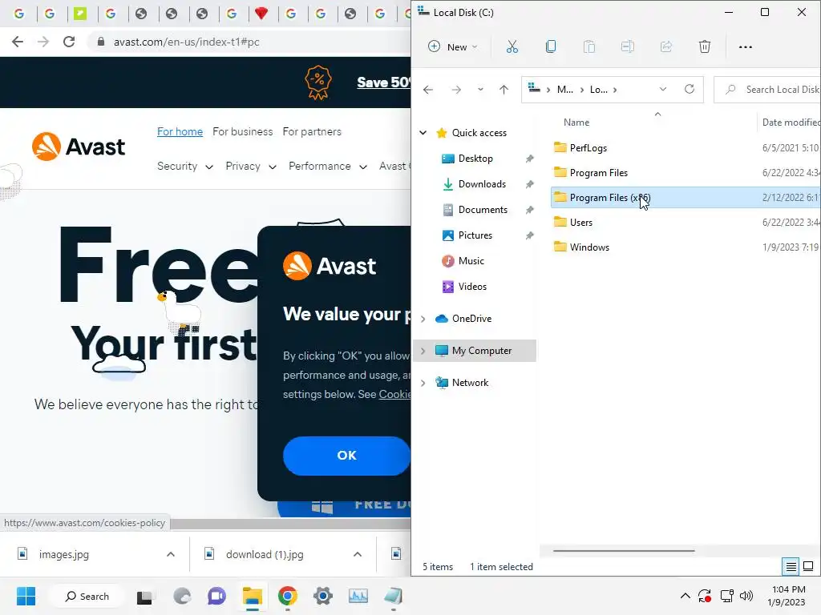The width and height of the screenshot is (821, 615).
Task: Select Documents in Quick access
Action: coord(483,210)
